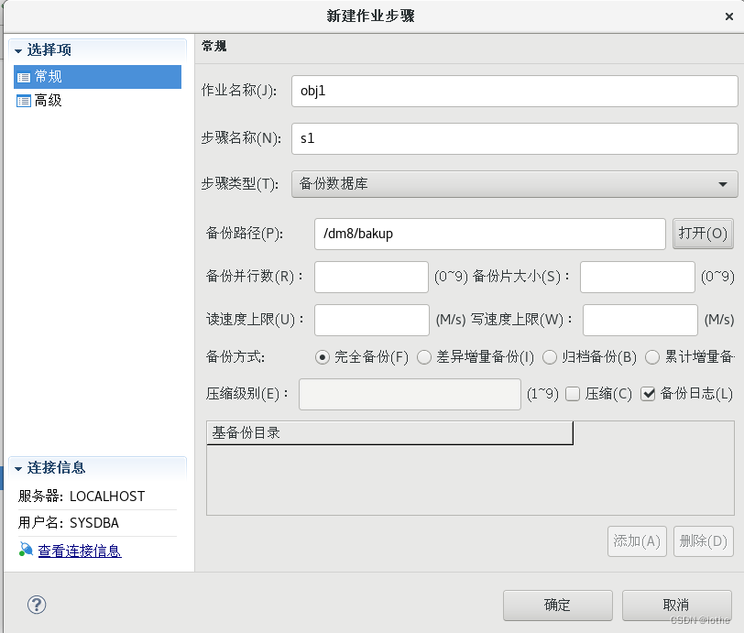Click the 备份片大小(S) input field
The height and width of the screenshot is (633, 744).
[x=637, y=277]
